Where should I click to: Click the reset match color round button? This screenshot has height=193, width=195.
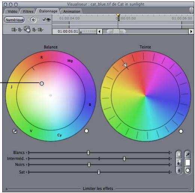[188, 171]
